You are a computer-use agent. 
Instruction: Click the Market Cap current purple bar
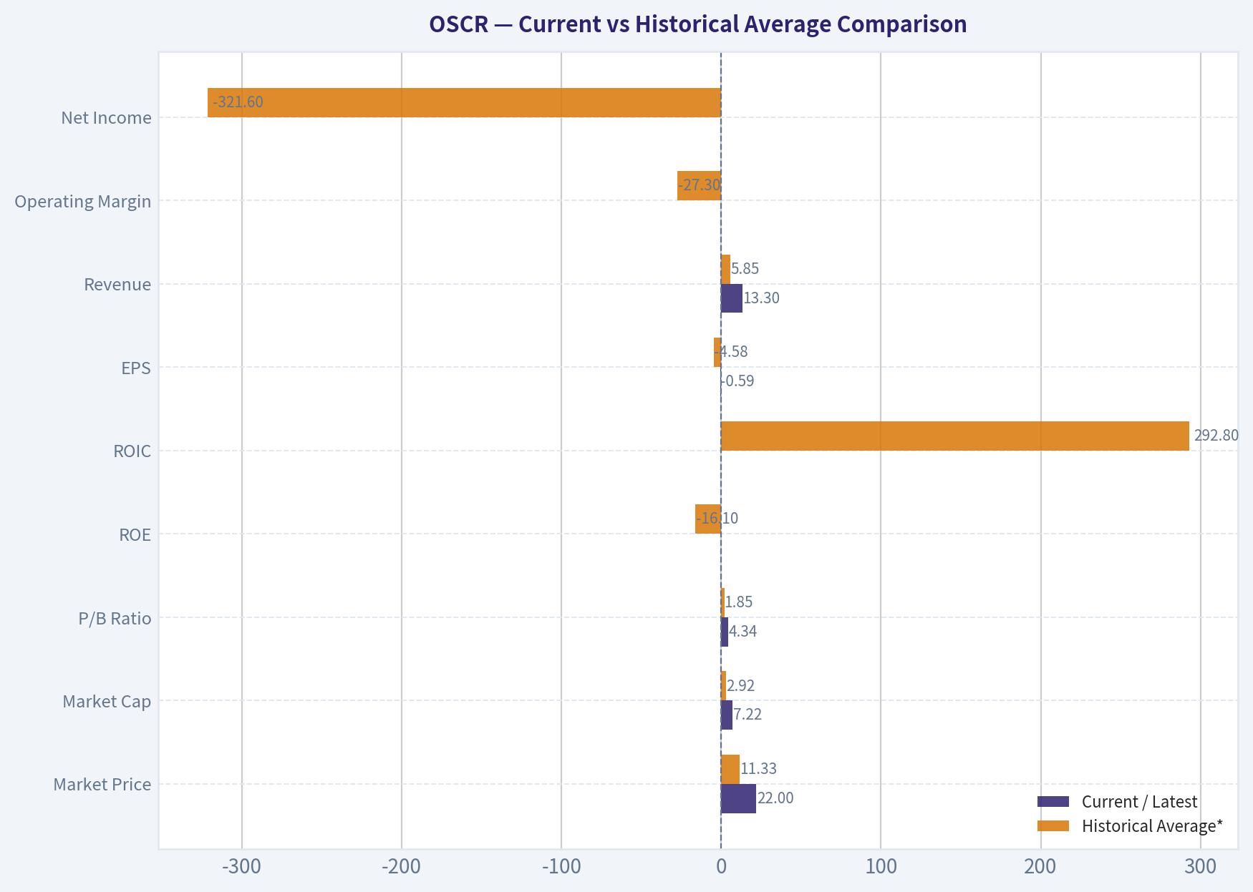click(727, 715)
